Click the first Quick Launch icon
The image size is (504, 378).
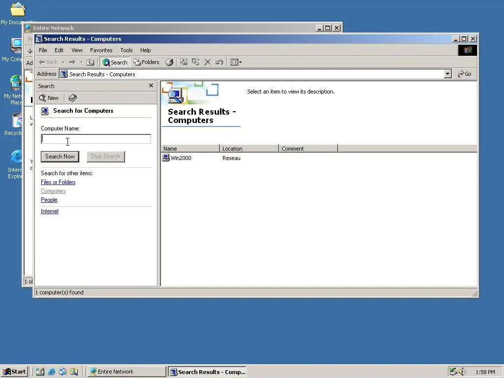click(40, 372)
